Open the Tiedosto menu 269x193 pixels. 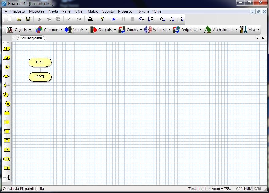pos(18,11)
